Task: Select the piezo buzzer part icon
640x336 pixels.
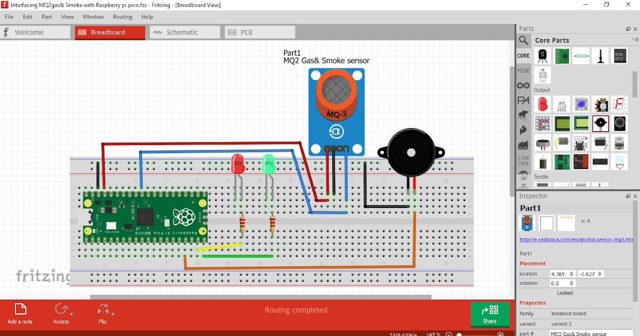Action: click(x=600, y=123)
